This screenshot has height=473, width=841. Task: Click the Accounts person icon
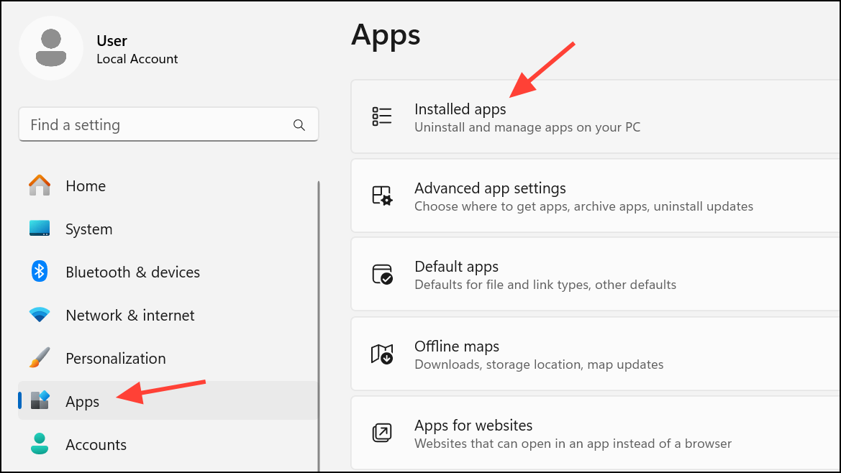(39, 444)
